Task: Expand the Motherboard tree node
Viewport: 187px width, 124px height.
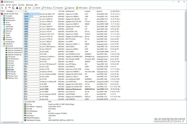Action: click(2, 18)
